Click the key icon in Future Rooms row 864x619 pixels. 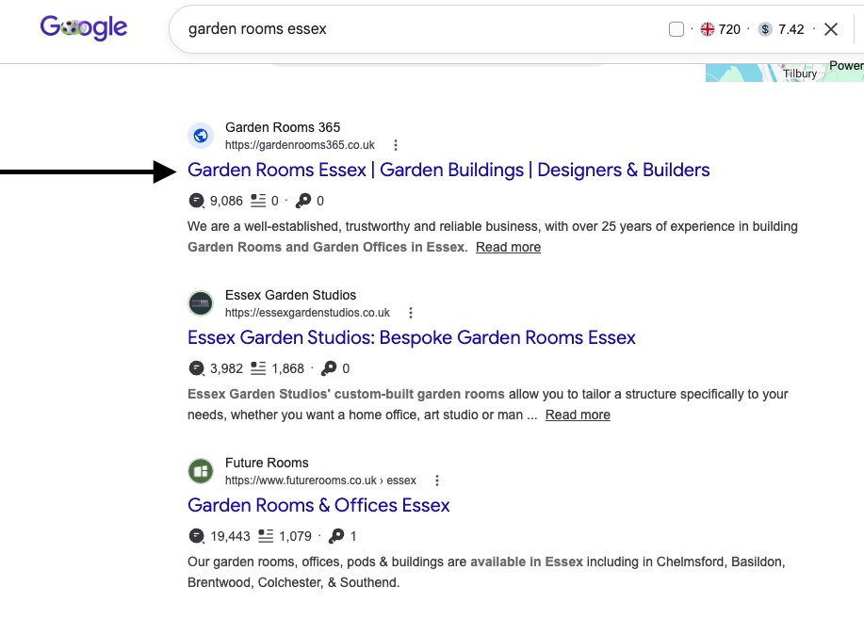[x=336, y=536]
